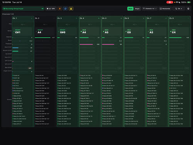This screenshot has width=193, height=145.
Task: Toggle the Sus CC64 switch in Ch. 2
Action: (x=52, y=68)
